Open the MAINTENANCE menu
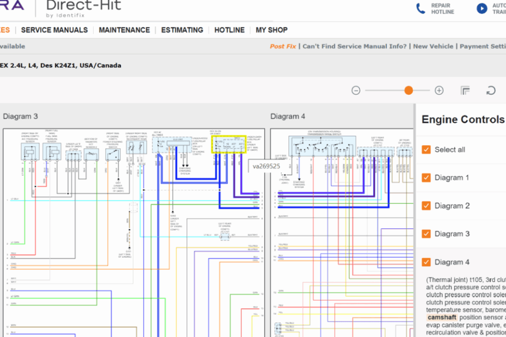The image size is (506, 337). tap(124, 30)
